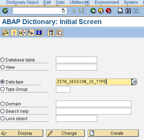Click the blue Information icon
Viewport: 144px width, 140px height.
click(x=39, y=33)
